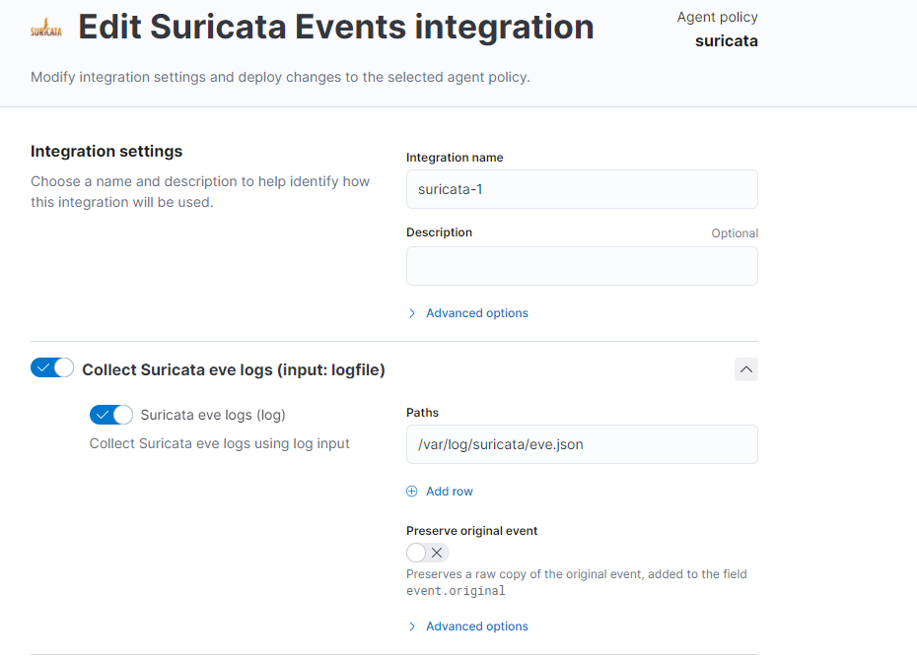Click the Collect Suricata eve logs heading text
The image size is (917, 659).
click(233, 370)
